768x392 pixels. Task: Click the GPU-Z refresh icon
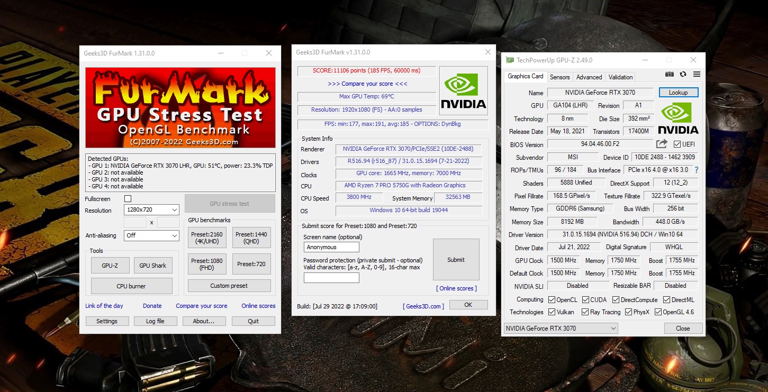click(x=683, y=75)
